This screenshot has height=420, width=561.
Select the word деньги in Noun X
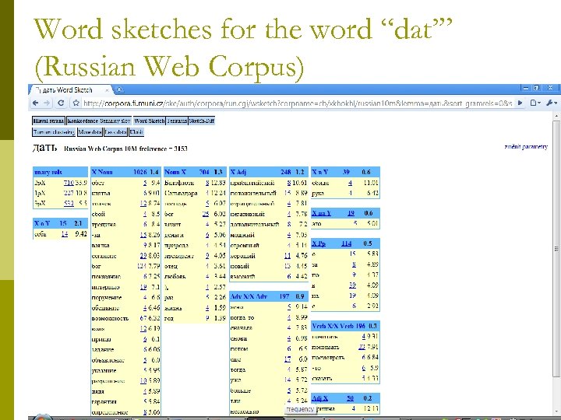[175, 235]
